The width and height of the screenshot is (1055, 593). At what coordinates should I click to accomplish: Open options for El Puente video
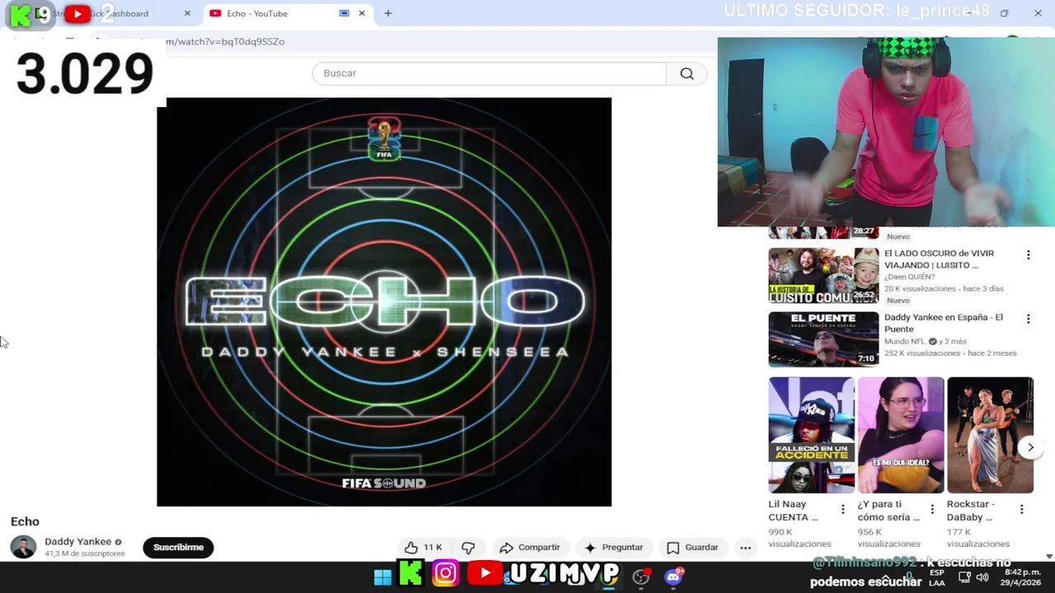(1028, 319)
